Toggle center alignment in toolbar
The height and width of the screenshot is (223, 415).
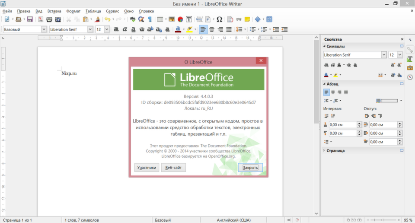212,29
